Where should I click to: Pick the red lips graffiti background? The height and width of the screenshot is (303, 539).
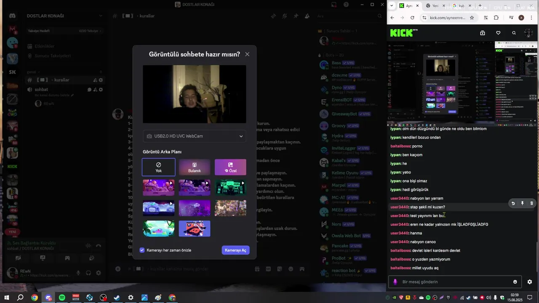(195, 229)
